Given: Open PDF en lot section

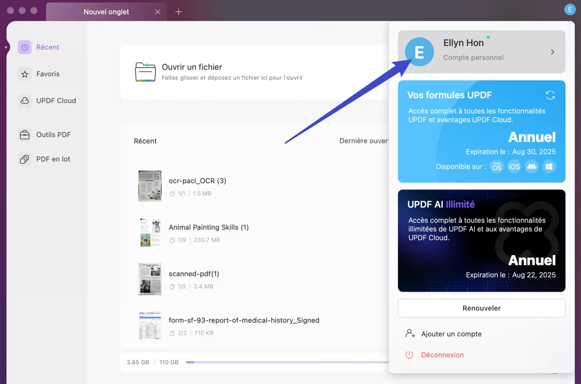Looking at the screenshot, I should 53,159.
